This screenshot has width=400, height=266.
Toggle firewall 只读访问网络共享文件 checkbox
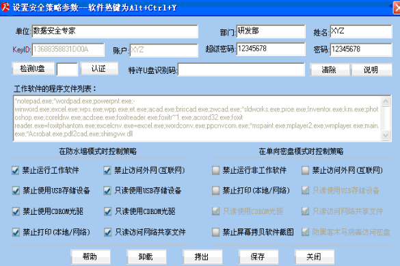107,232
